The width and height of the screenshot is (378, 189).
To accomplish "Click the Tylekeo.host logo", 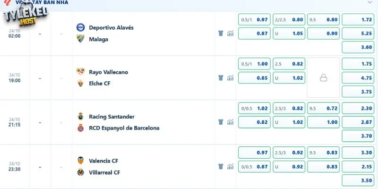I will (x=26, y=15).
